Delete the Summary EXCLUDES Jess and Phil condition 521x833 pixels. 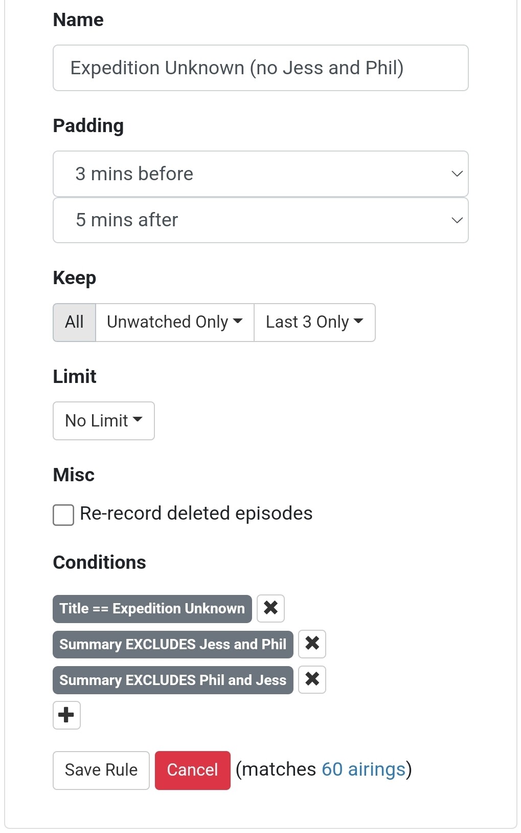[x=312, y=644]
